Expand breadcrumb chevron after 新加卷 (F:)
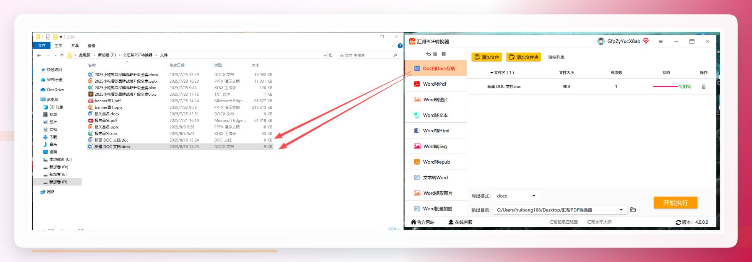752x262 pixels. [120, 55]
